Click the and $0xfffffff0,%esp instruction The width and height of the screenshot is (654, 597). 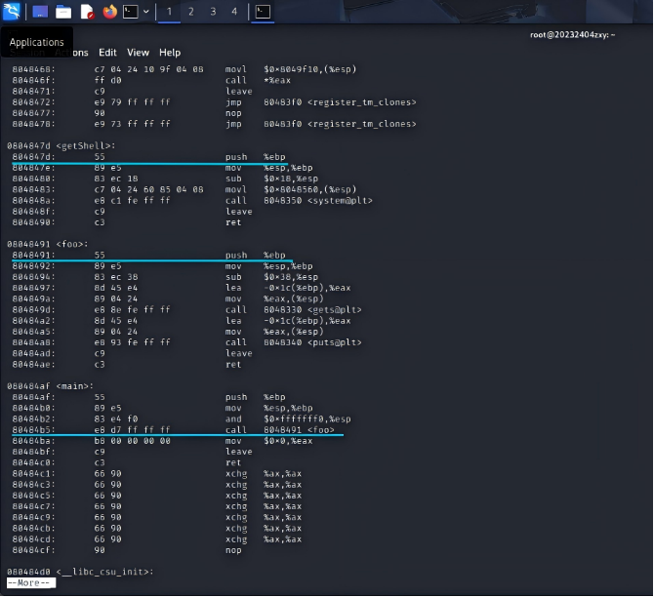(x=288, y=419)
